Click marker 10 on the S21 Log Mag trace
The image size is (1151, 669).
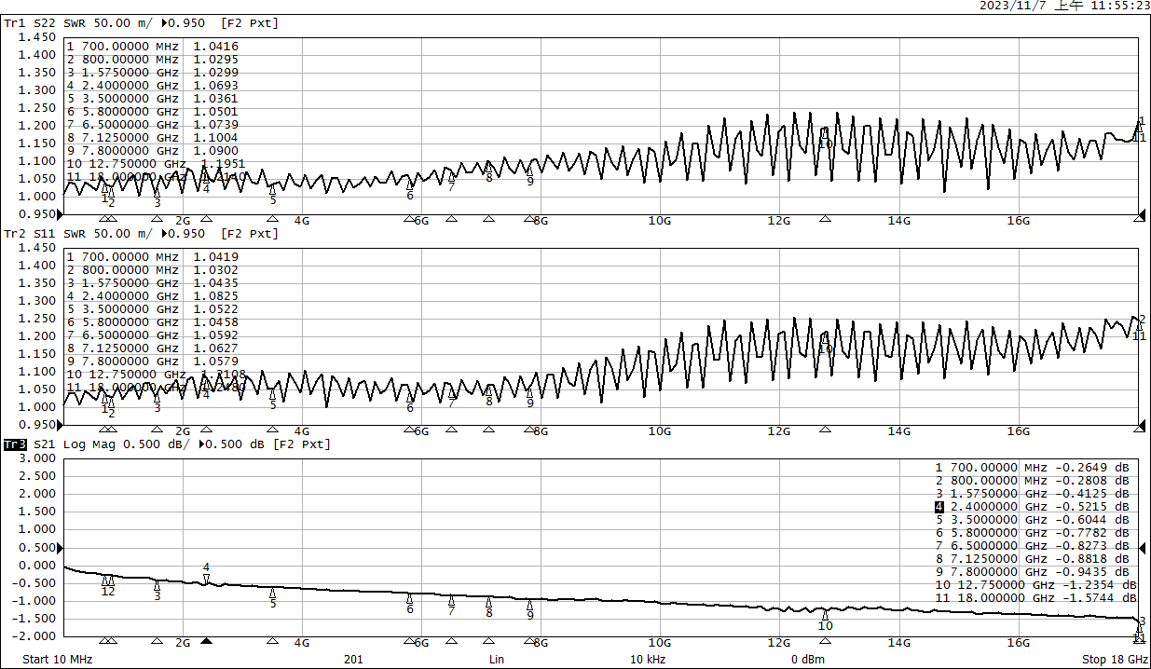pyautogui.click(x=825, y=616)
